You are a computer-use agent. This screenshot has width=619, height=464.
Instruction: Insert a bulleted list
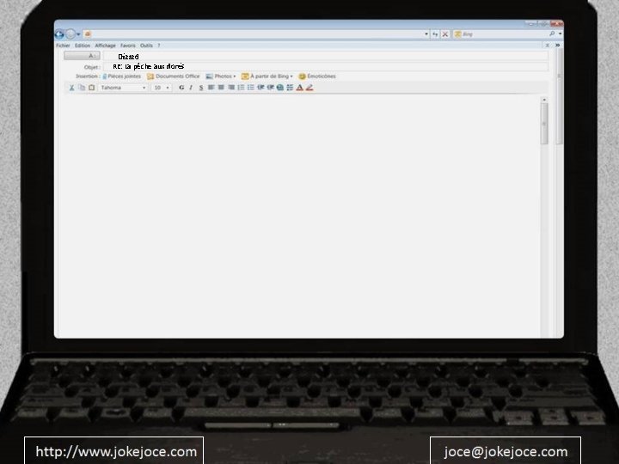coord(251,88)
